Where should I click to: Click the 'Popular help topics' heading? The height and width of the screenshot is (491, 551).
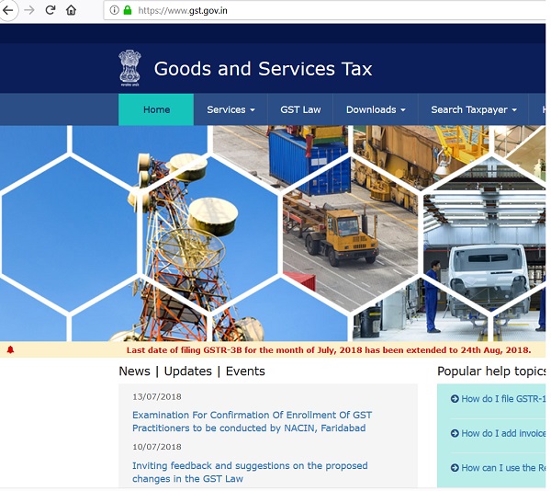click(491, 371)
